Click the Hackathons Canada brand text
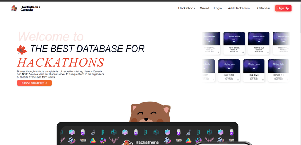Image resolution: width=301 pixels, height=145 pixels. 30,8
